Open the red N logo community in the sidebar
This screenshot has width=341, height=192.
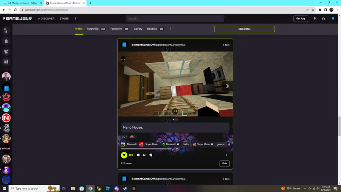point(6,118)
